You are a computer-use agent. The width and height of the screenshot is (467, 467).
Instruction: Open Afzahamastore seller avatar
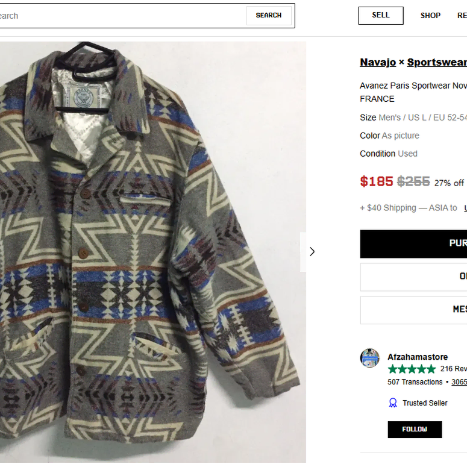tap(369, 358)
